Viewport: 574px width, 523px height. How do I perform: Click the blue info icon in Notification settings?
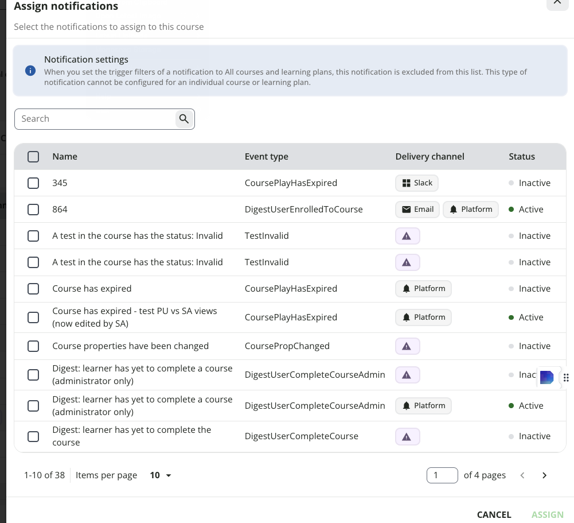(30, 71)
